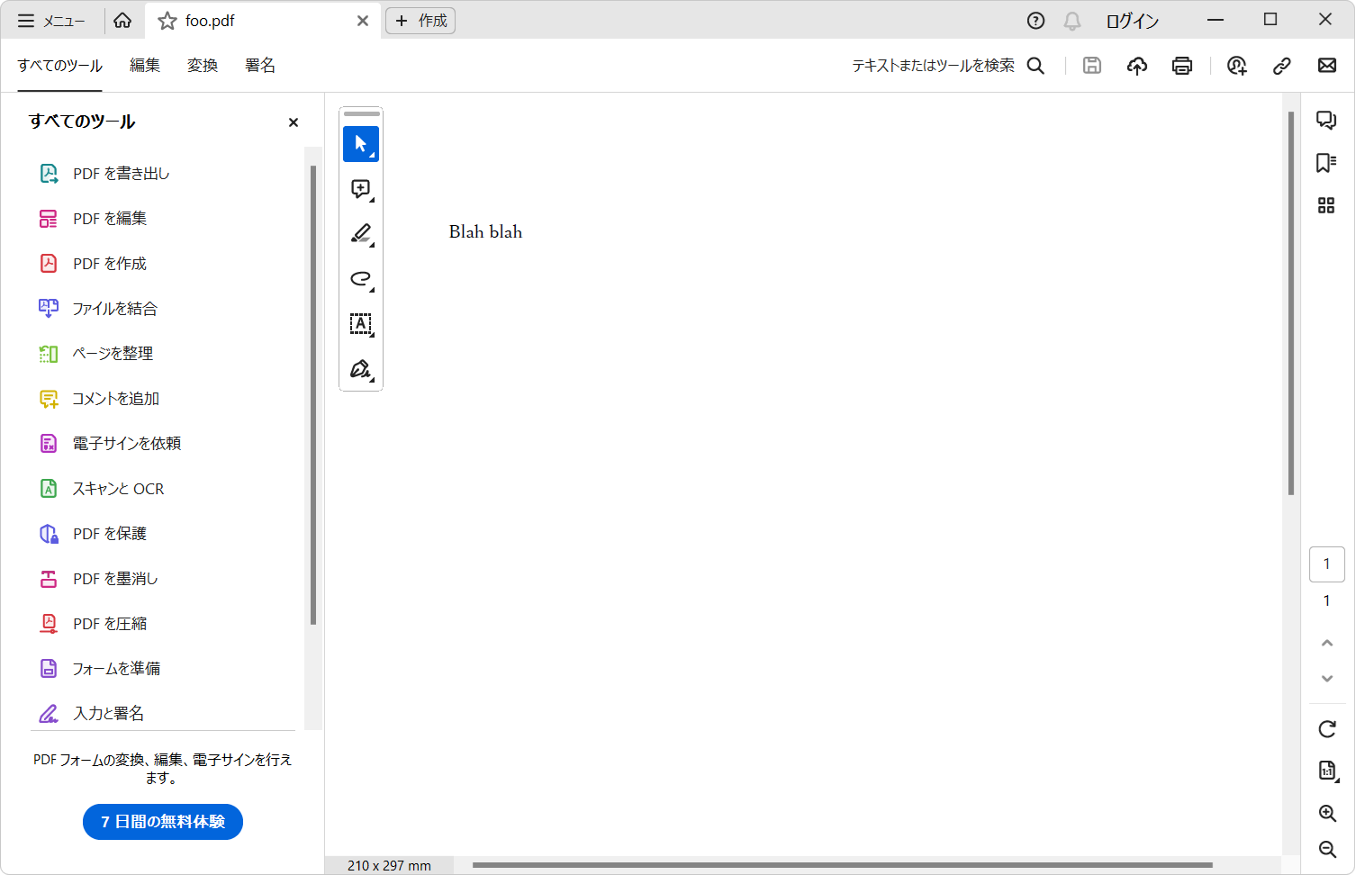Screen dimensions: 1355x875
Task: Open the 編集 tab
Action: coord(145,66)
